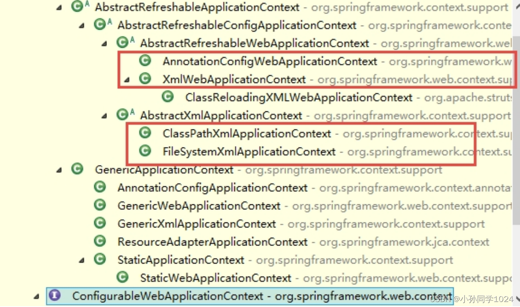Collapse the GenericApplicationContext tree branch
520x307 pixels.
(60, 169)
